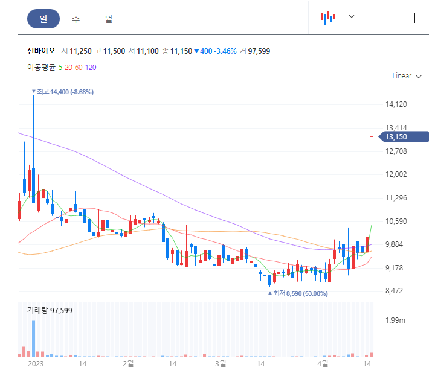The width and height of the screenshot is (435, 376).
Task: Click the 9,884 price axis label
Action: pyautogui.click(x=394, y=244)
